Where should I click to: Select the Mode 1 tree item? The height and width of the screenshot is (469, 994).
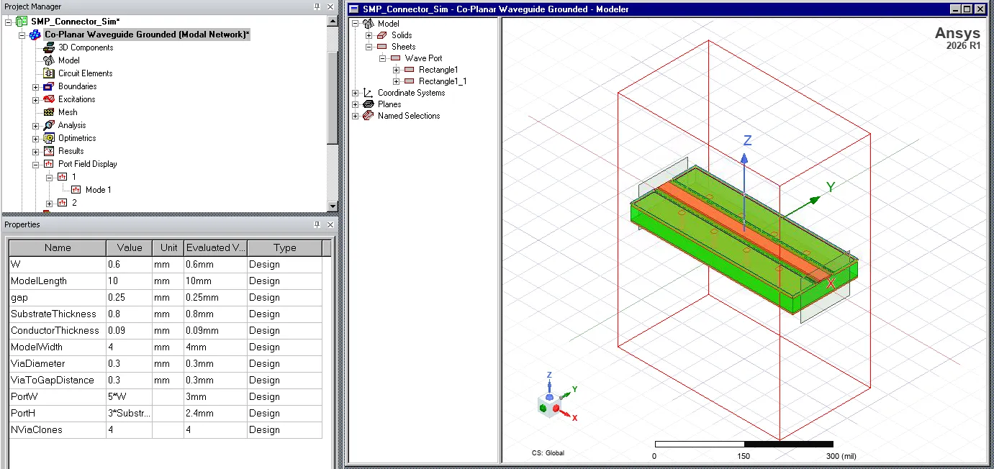pyautogui.click(x=99, y=190)
